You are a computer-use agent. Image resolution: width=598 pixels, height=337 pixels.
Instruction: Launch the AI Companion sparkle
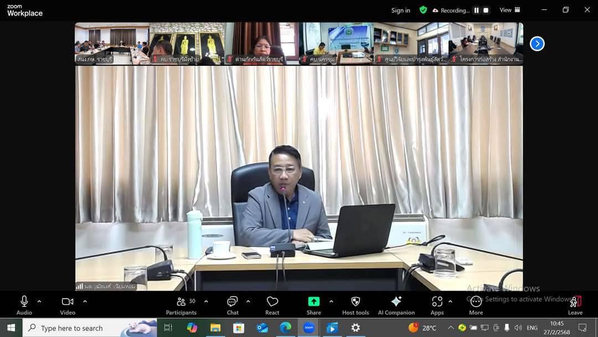click(x=396, y=305)
